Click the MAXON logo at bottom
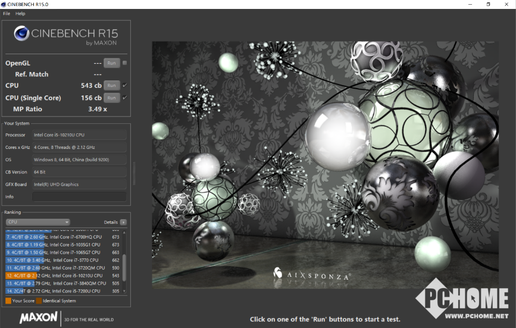 point(38,317)
